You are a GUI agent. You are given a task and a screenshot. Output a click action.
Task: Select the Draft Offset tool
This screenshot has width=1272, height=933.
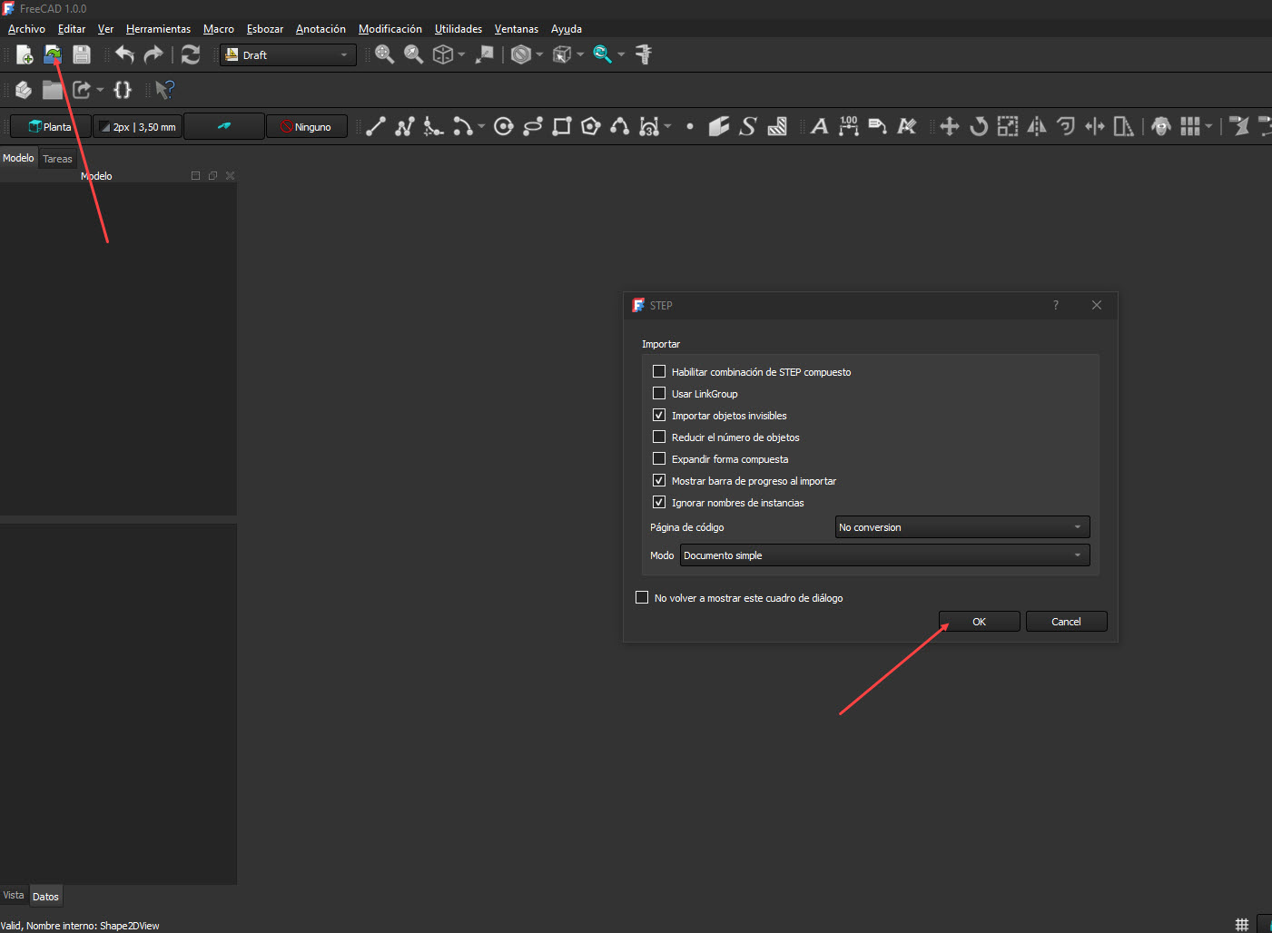[x=1066, y=126]
